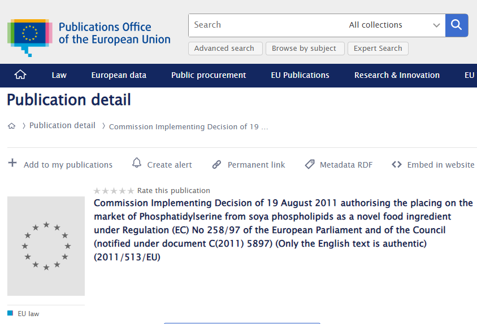Click the Browse by subject button
Image resolution: width=477 pixels, height=324 pixels.
tap(305, 49)
